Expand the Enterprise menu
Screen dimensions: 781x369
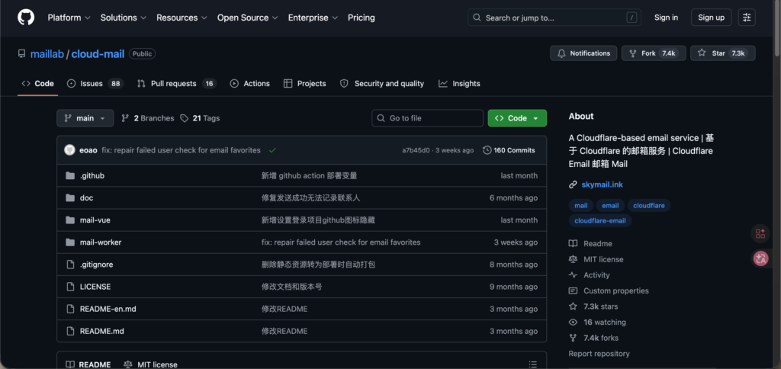click(313, 18)
